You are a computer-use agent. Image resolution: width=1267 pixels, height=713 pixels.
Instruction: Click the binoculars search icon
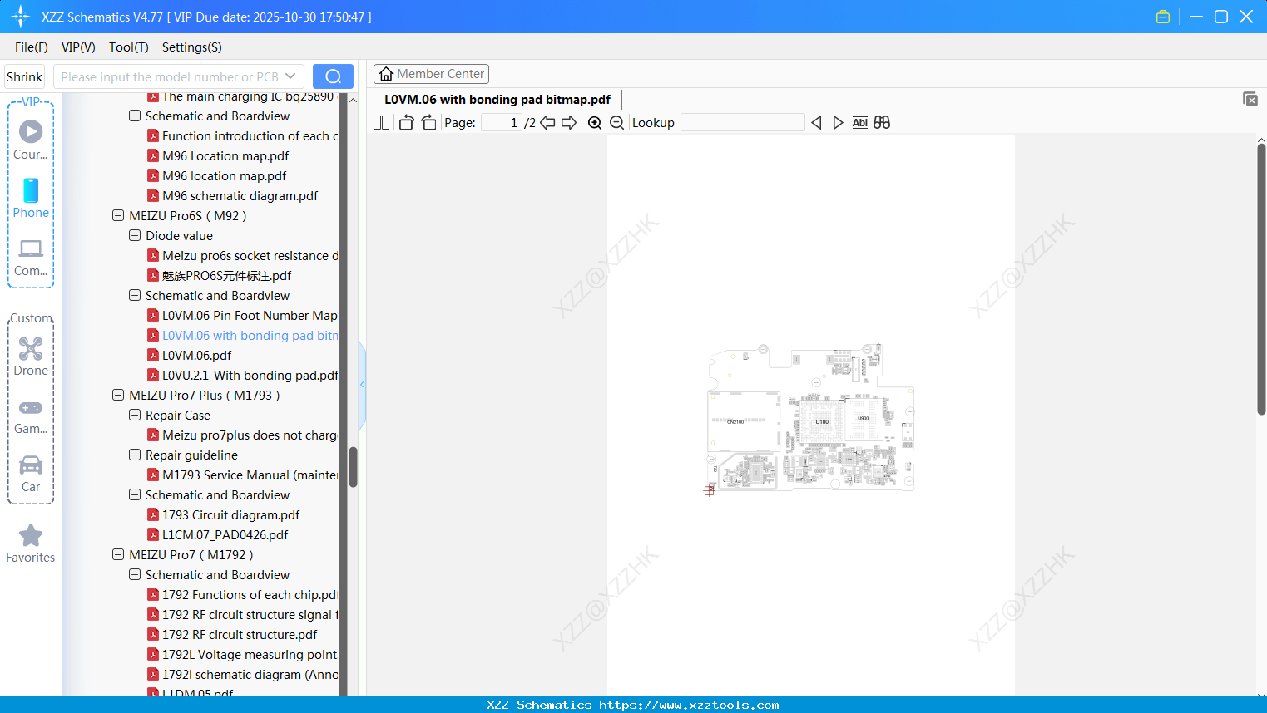(x=881, y=122)
